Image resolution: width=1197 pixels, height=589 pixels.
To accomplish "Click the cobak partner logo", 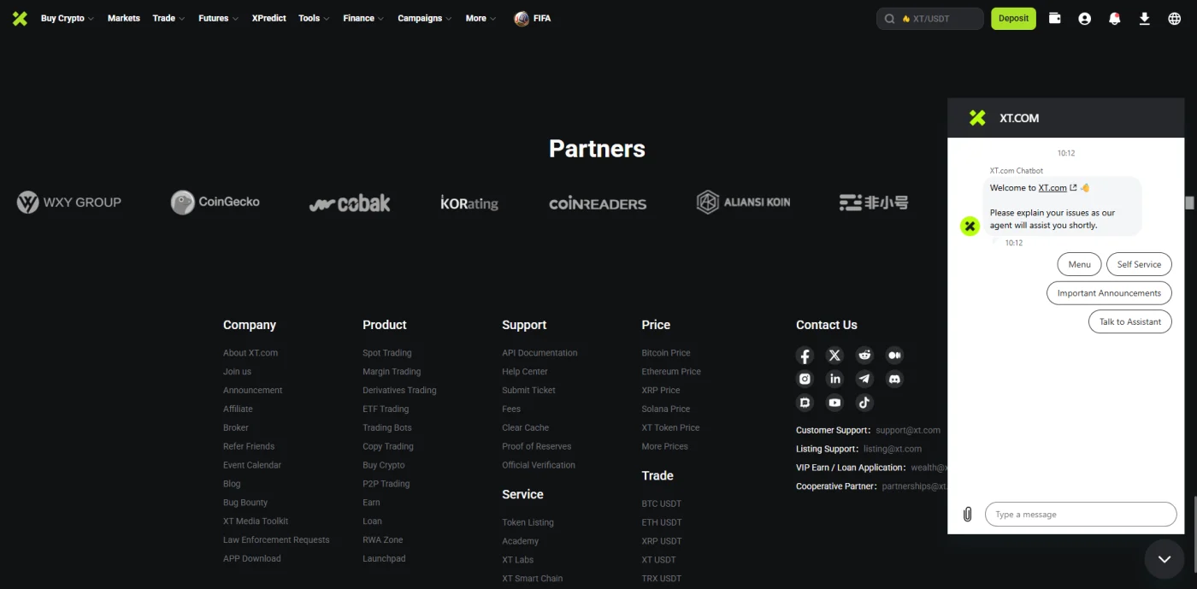I will click(350, 203).
